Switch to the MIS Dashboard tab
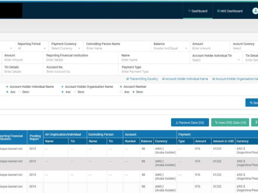258x193 pixels. pyautogui.click(x=230, y=11)
